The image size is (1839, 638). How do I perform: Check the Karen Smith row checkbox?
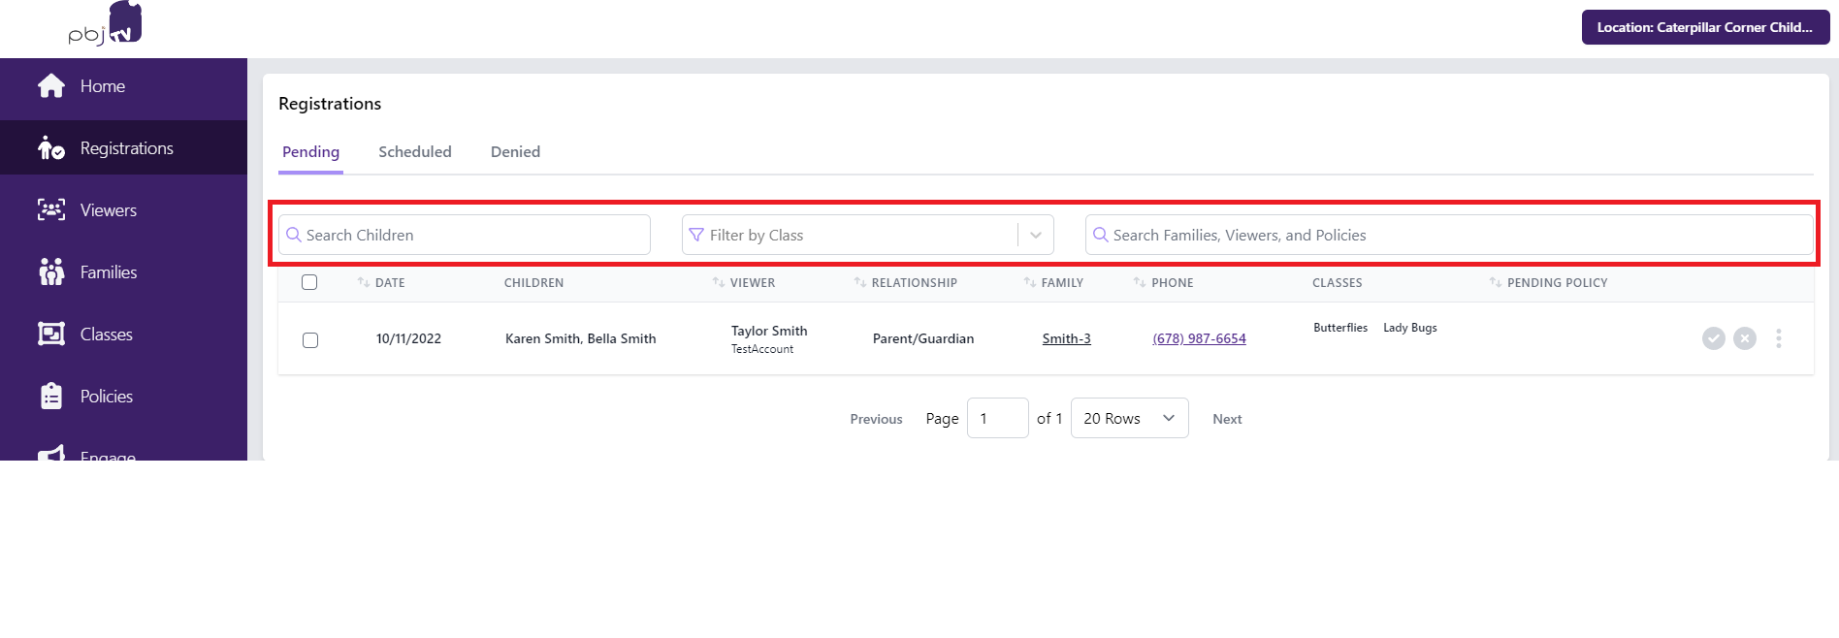click(x=310, y=340)
